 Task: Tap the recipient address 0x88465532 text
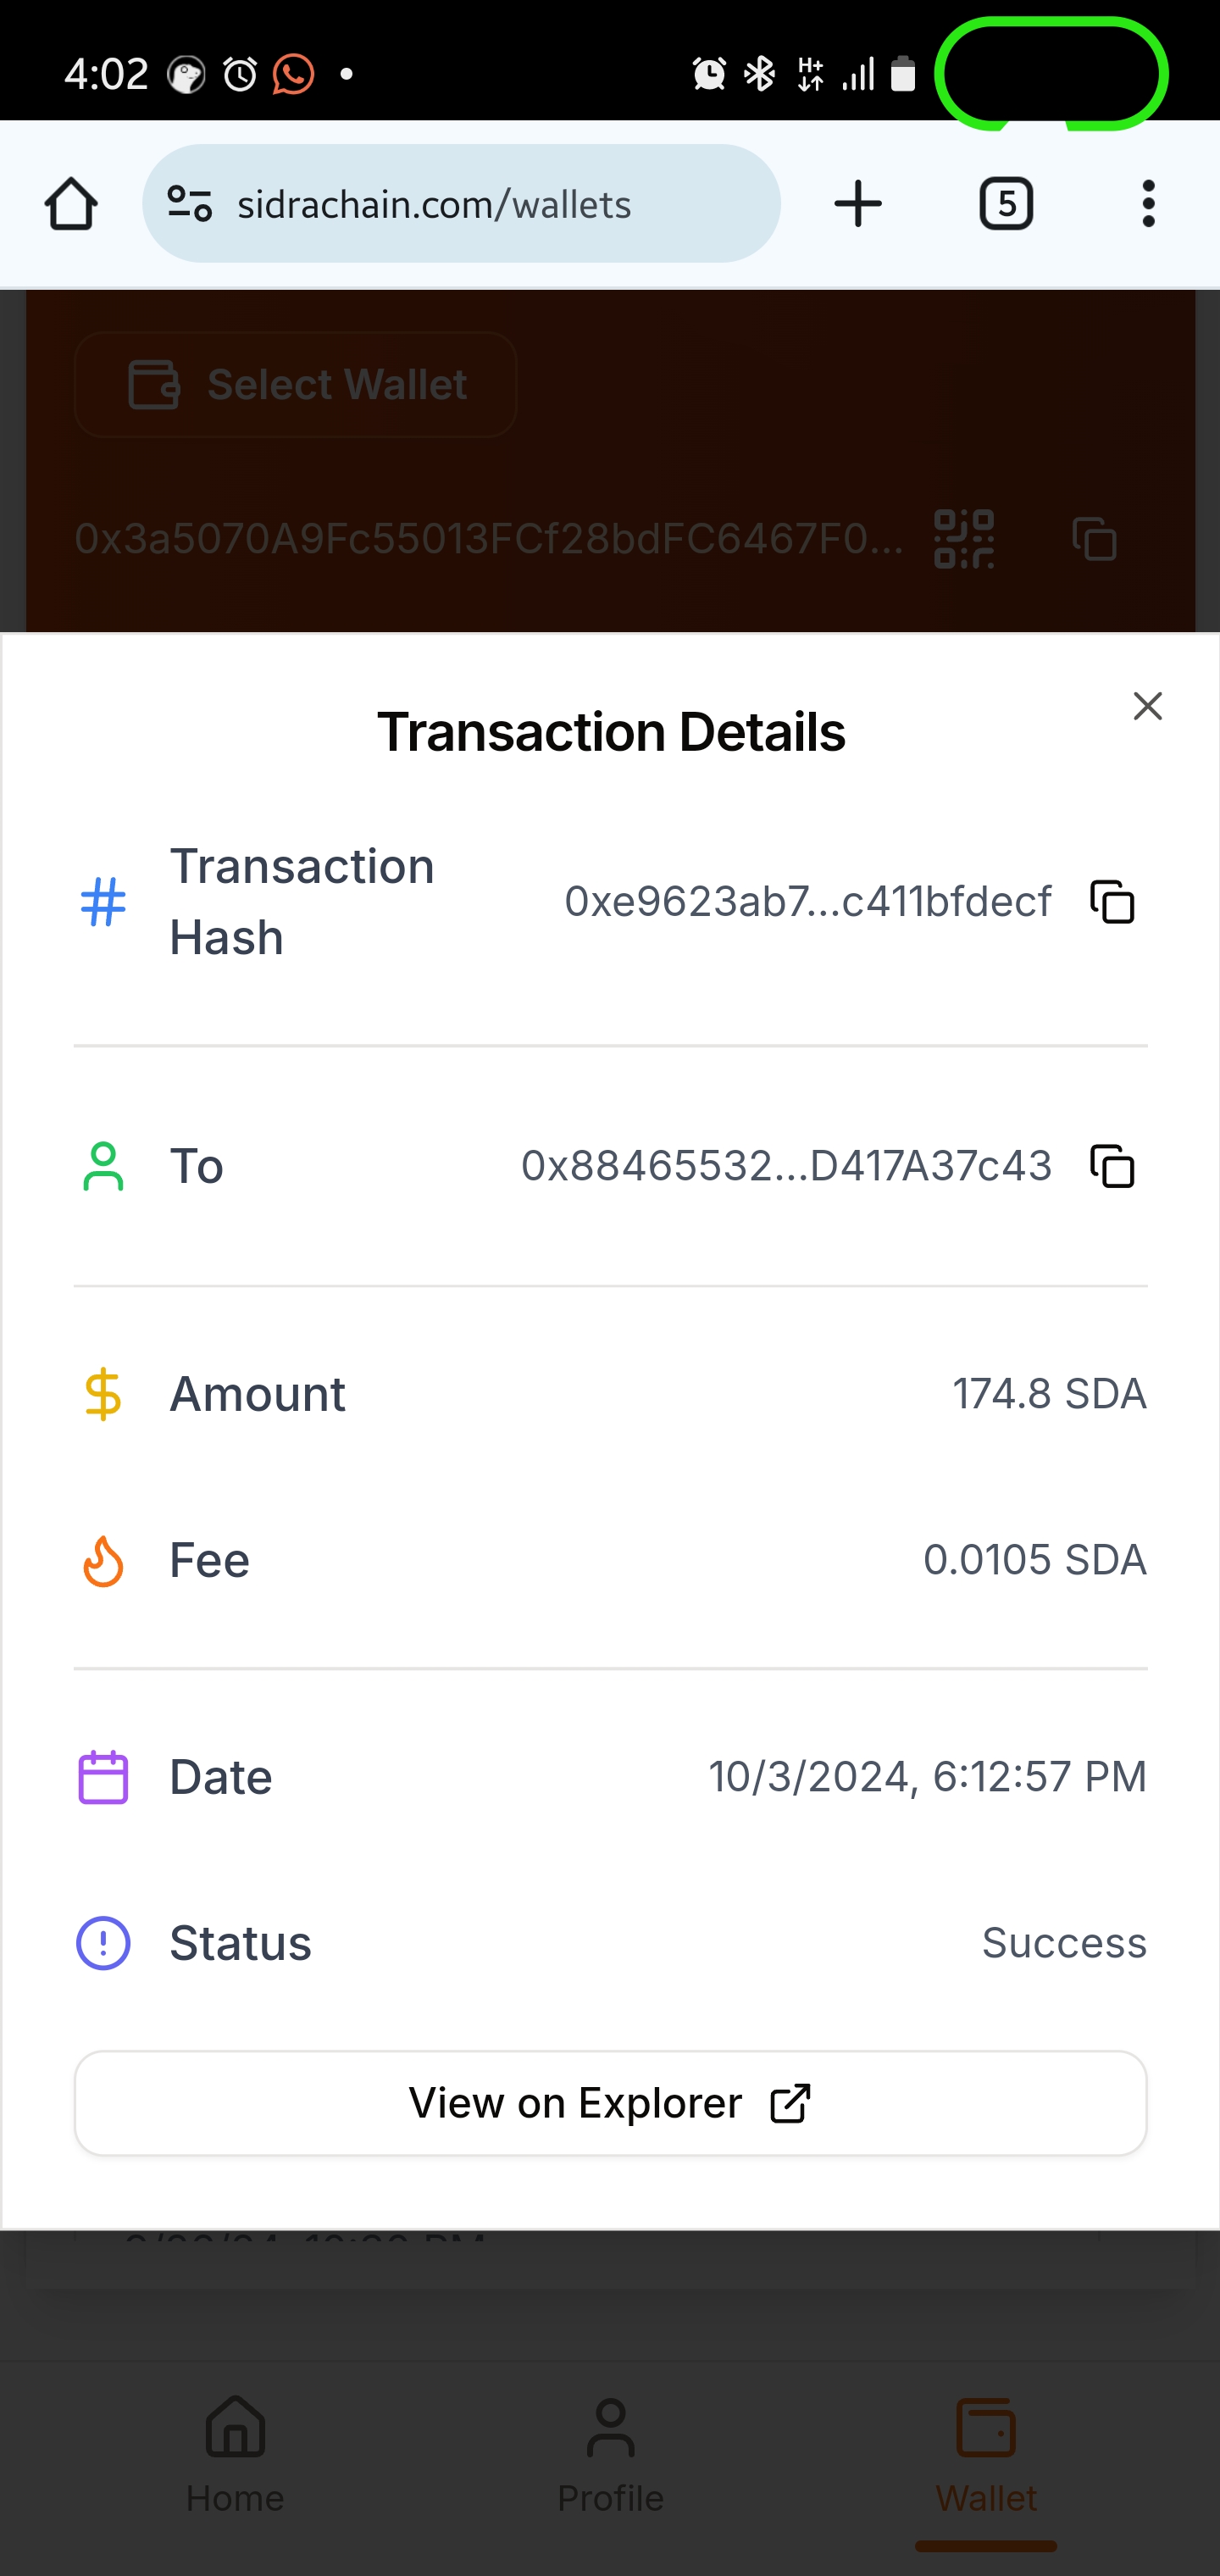(x=786, y=1166)
